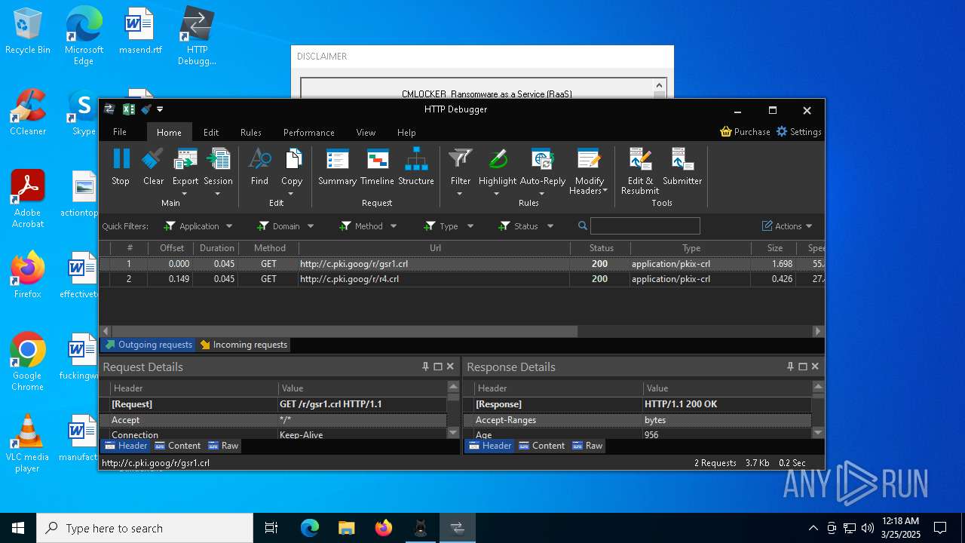Switch to the Home ribbon tab
This screenshot has height=543, width=965.
[169, 132]
